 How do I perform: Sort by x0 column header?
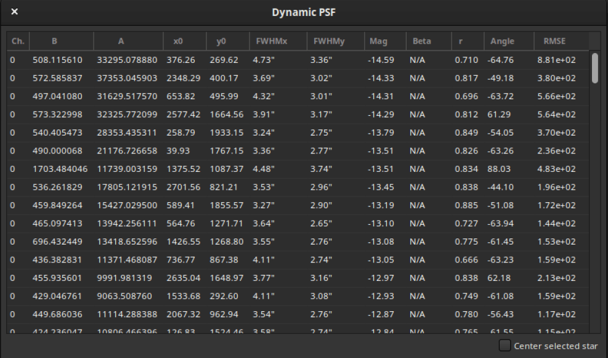tap(185, 41)
